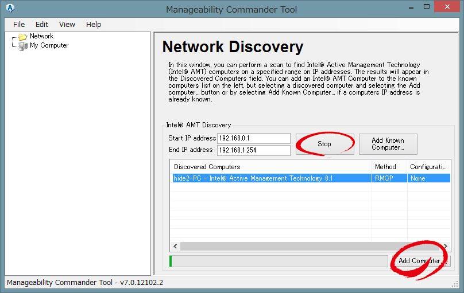This screenshot has height=293, width=464.
Task: Click the Network Discovery heading
Action: click(x=233, y=46)
